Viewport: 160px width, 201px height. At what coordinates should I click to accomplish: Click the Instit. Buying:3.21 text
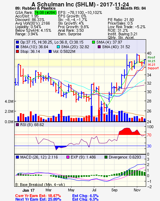(123, 34)
